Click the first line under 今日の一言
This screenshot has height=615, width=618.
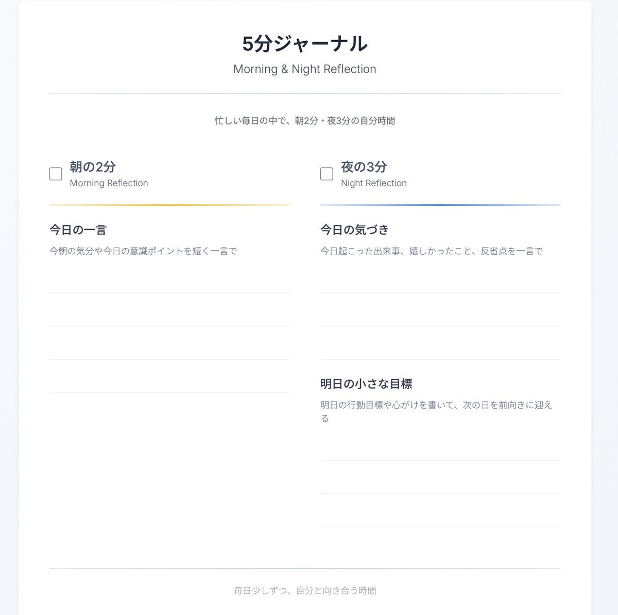[x=169, y=277]
